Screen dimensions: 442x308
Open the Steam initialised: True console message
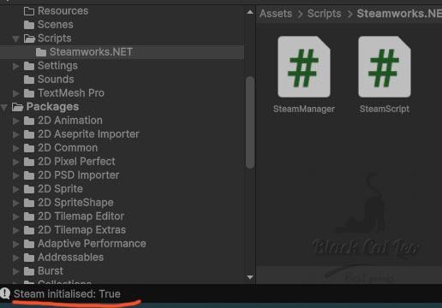[67, 294]
